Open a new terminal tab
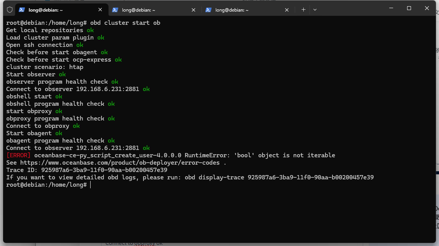Image resolution: width=439 pixels, height=246 pixels. pos(304,10)
